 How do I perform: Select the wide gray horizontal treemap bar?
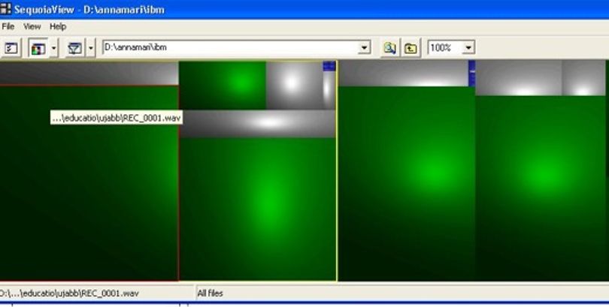(258, 124)
